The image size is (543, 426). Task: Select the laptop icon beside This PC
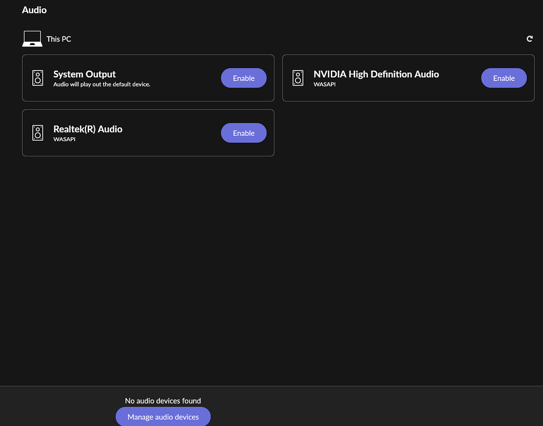coord(31,38)
